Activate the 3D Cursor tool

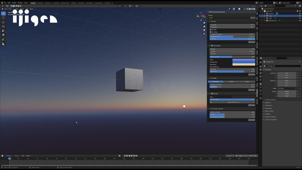tap(3, 18)
